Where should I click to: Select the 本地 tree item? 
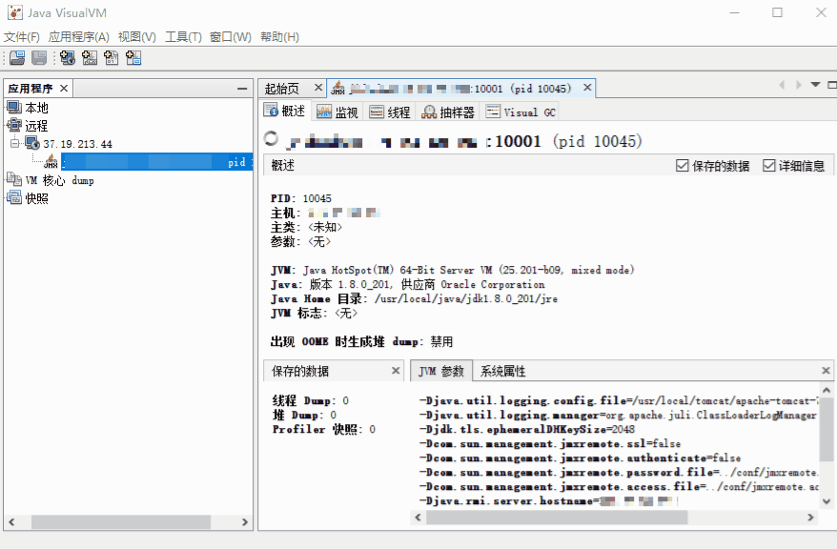[x=36, y=108]
